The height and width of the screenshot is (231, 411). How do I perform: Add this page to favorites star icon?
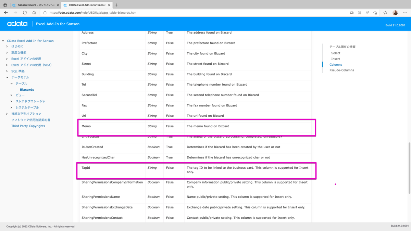375,13
